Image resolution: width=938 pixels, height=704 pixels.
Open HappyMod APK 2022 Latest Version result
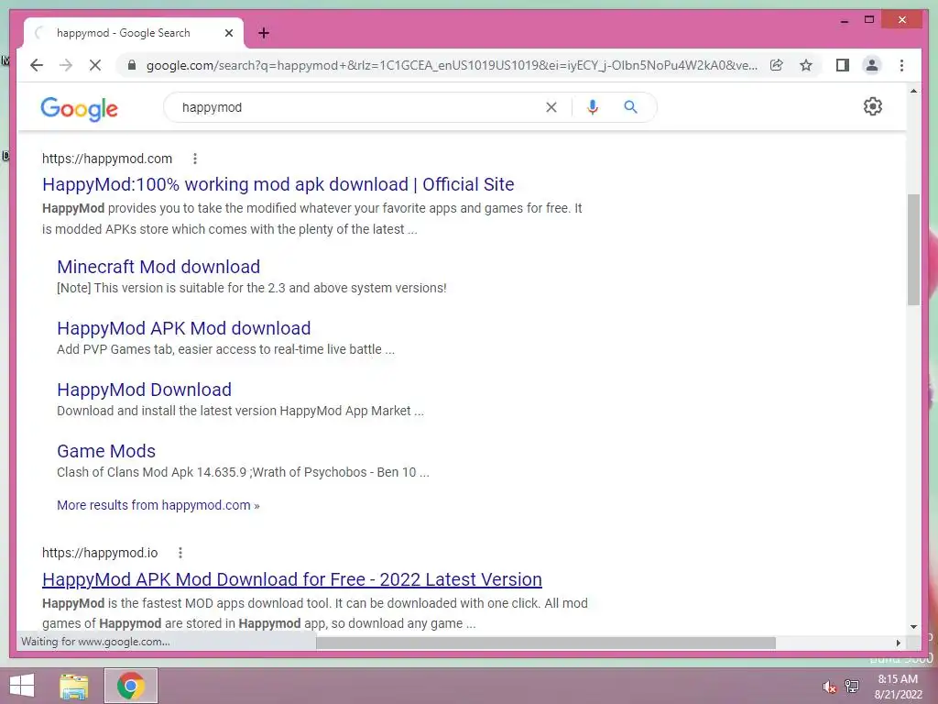point(292,579)
